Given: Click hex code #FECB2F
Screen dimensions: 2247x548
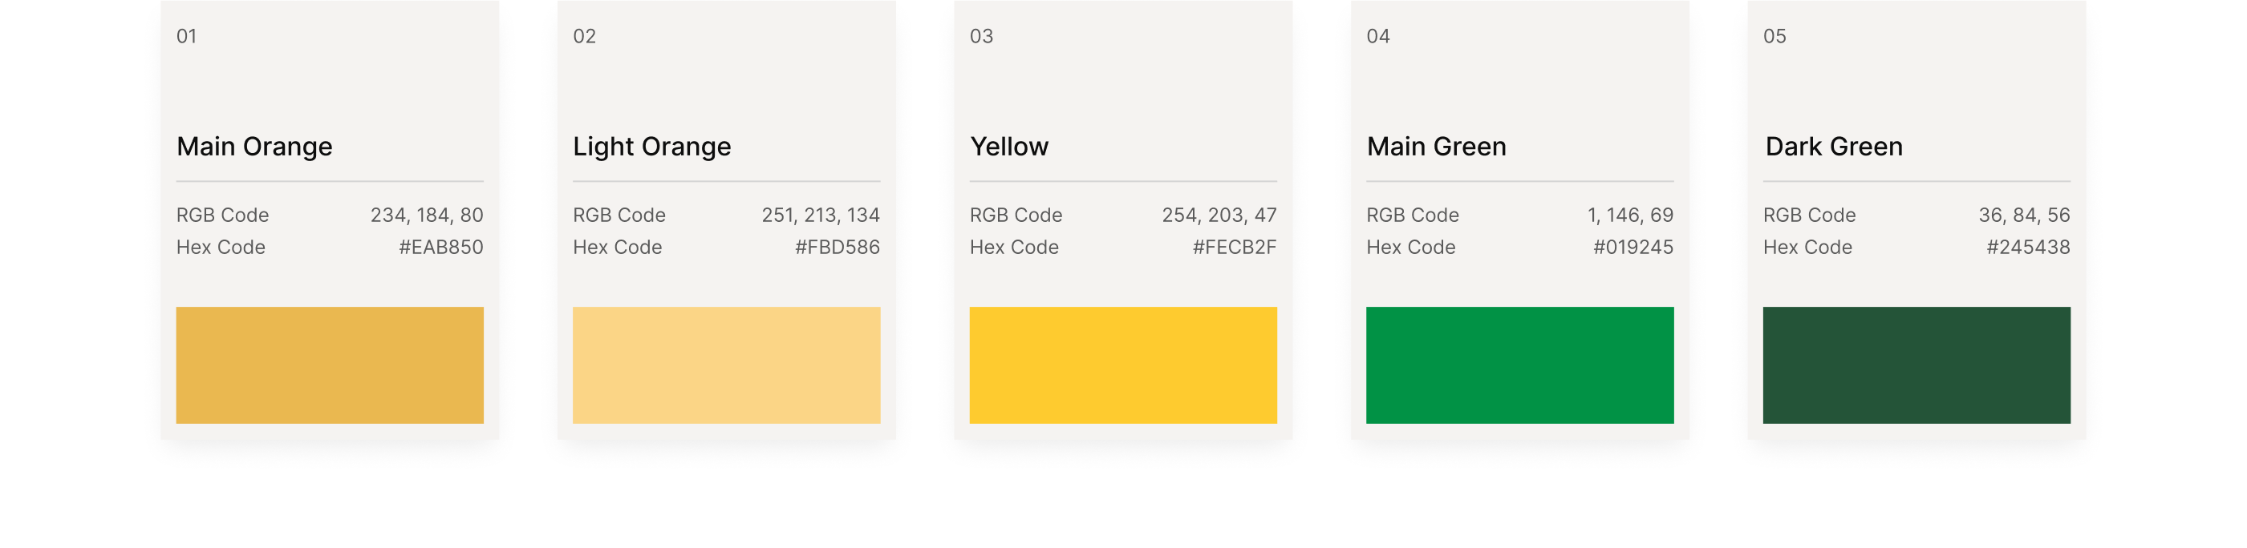Looking at the screenshot, I should point(1235,248).
